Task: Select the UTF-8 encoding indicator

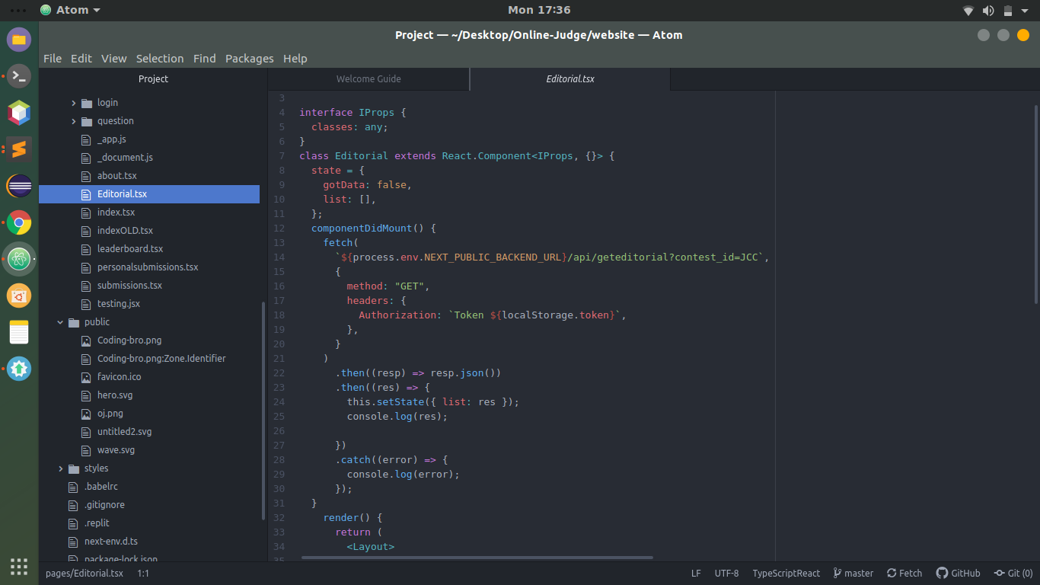Action: tap(726, 573)
